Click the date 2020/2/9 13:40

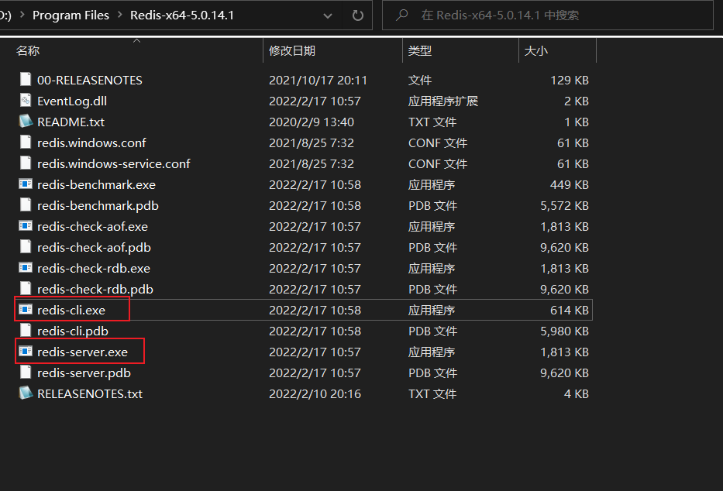[x=312, y=122]
